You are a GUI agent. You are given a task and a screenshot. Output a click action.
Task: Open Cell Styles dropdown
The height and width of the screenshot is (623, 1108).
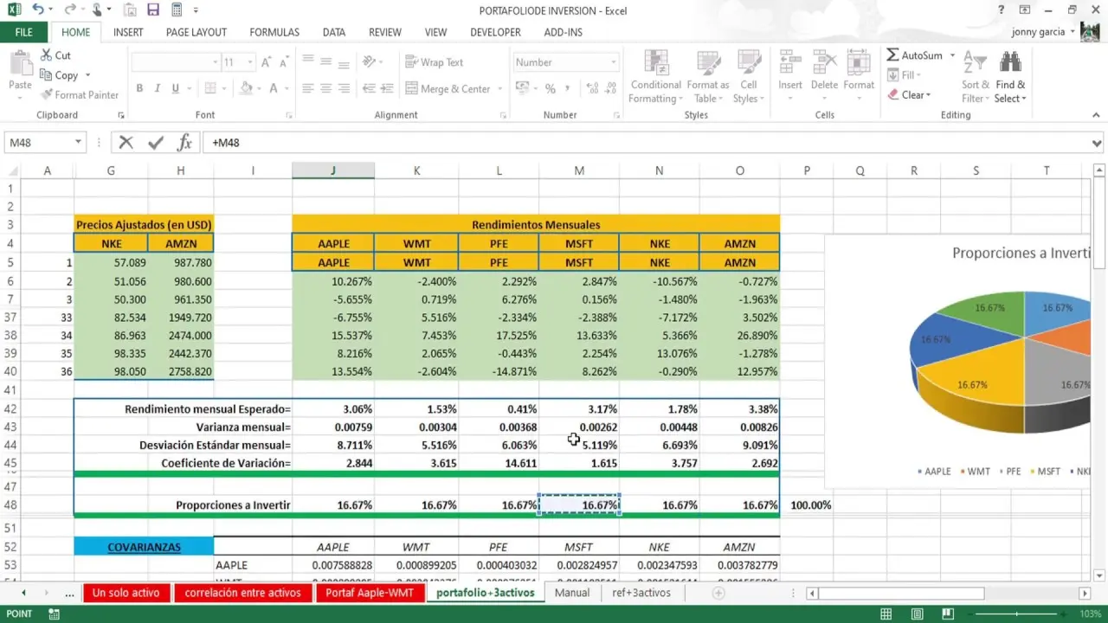coord(749,78)
